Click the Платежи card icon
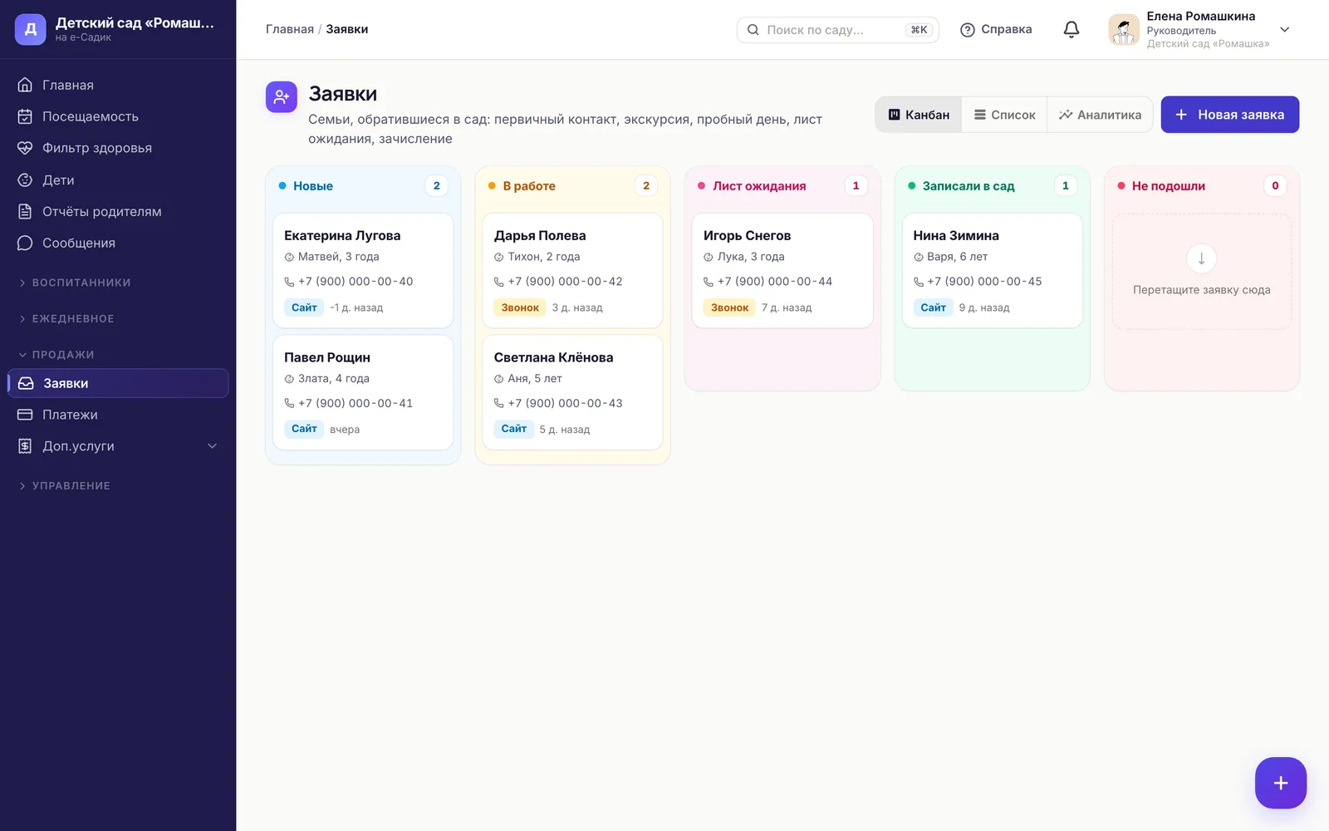The height and width of the screenshot is (831, 1329). tap(26, 415)
